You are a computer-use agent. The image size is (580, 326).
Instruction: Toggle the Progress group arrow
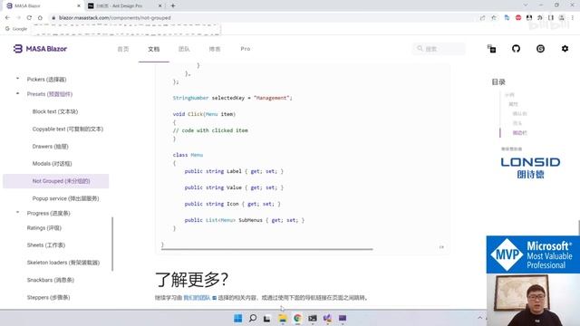point(17,213)
